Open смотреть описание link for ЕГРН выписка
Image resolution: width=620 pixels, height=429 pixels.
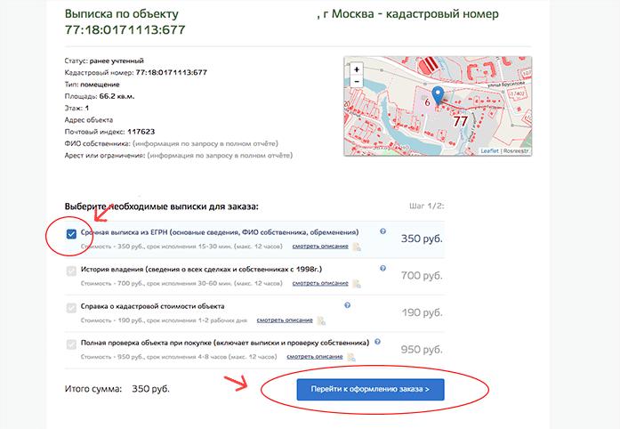coord(320,247)
